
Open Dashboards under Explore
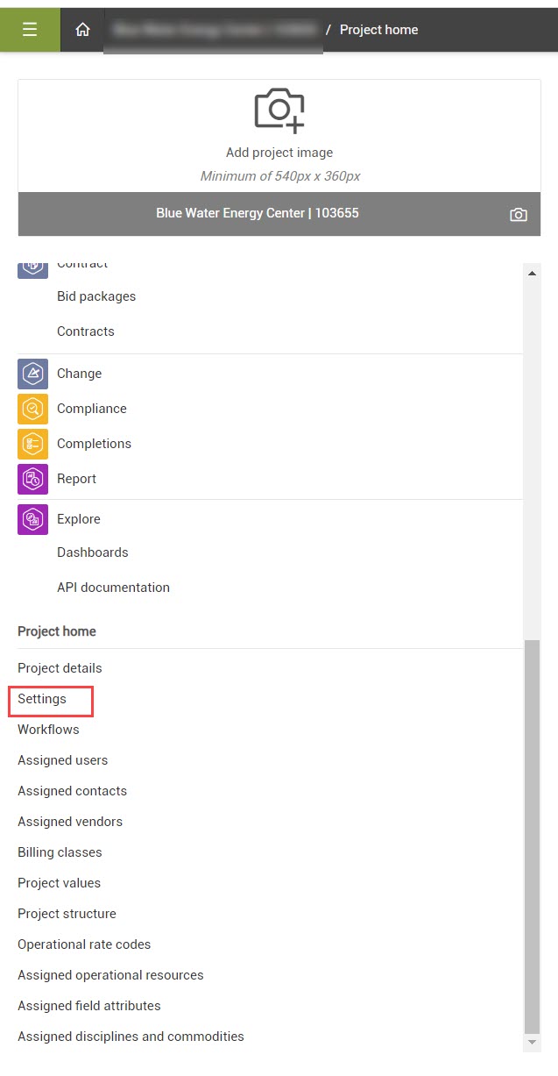pyautogui.click(x=93, y=552)
